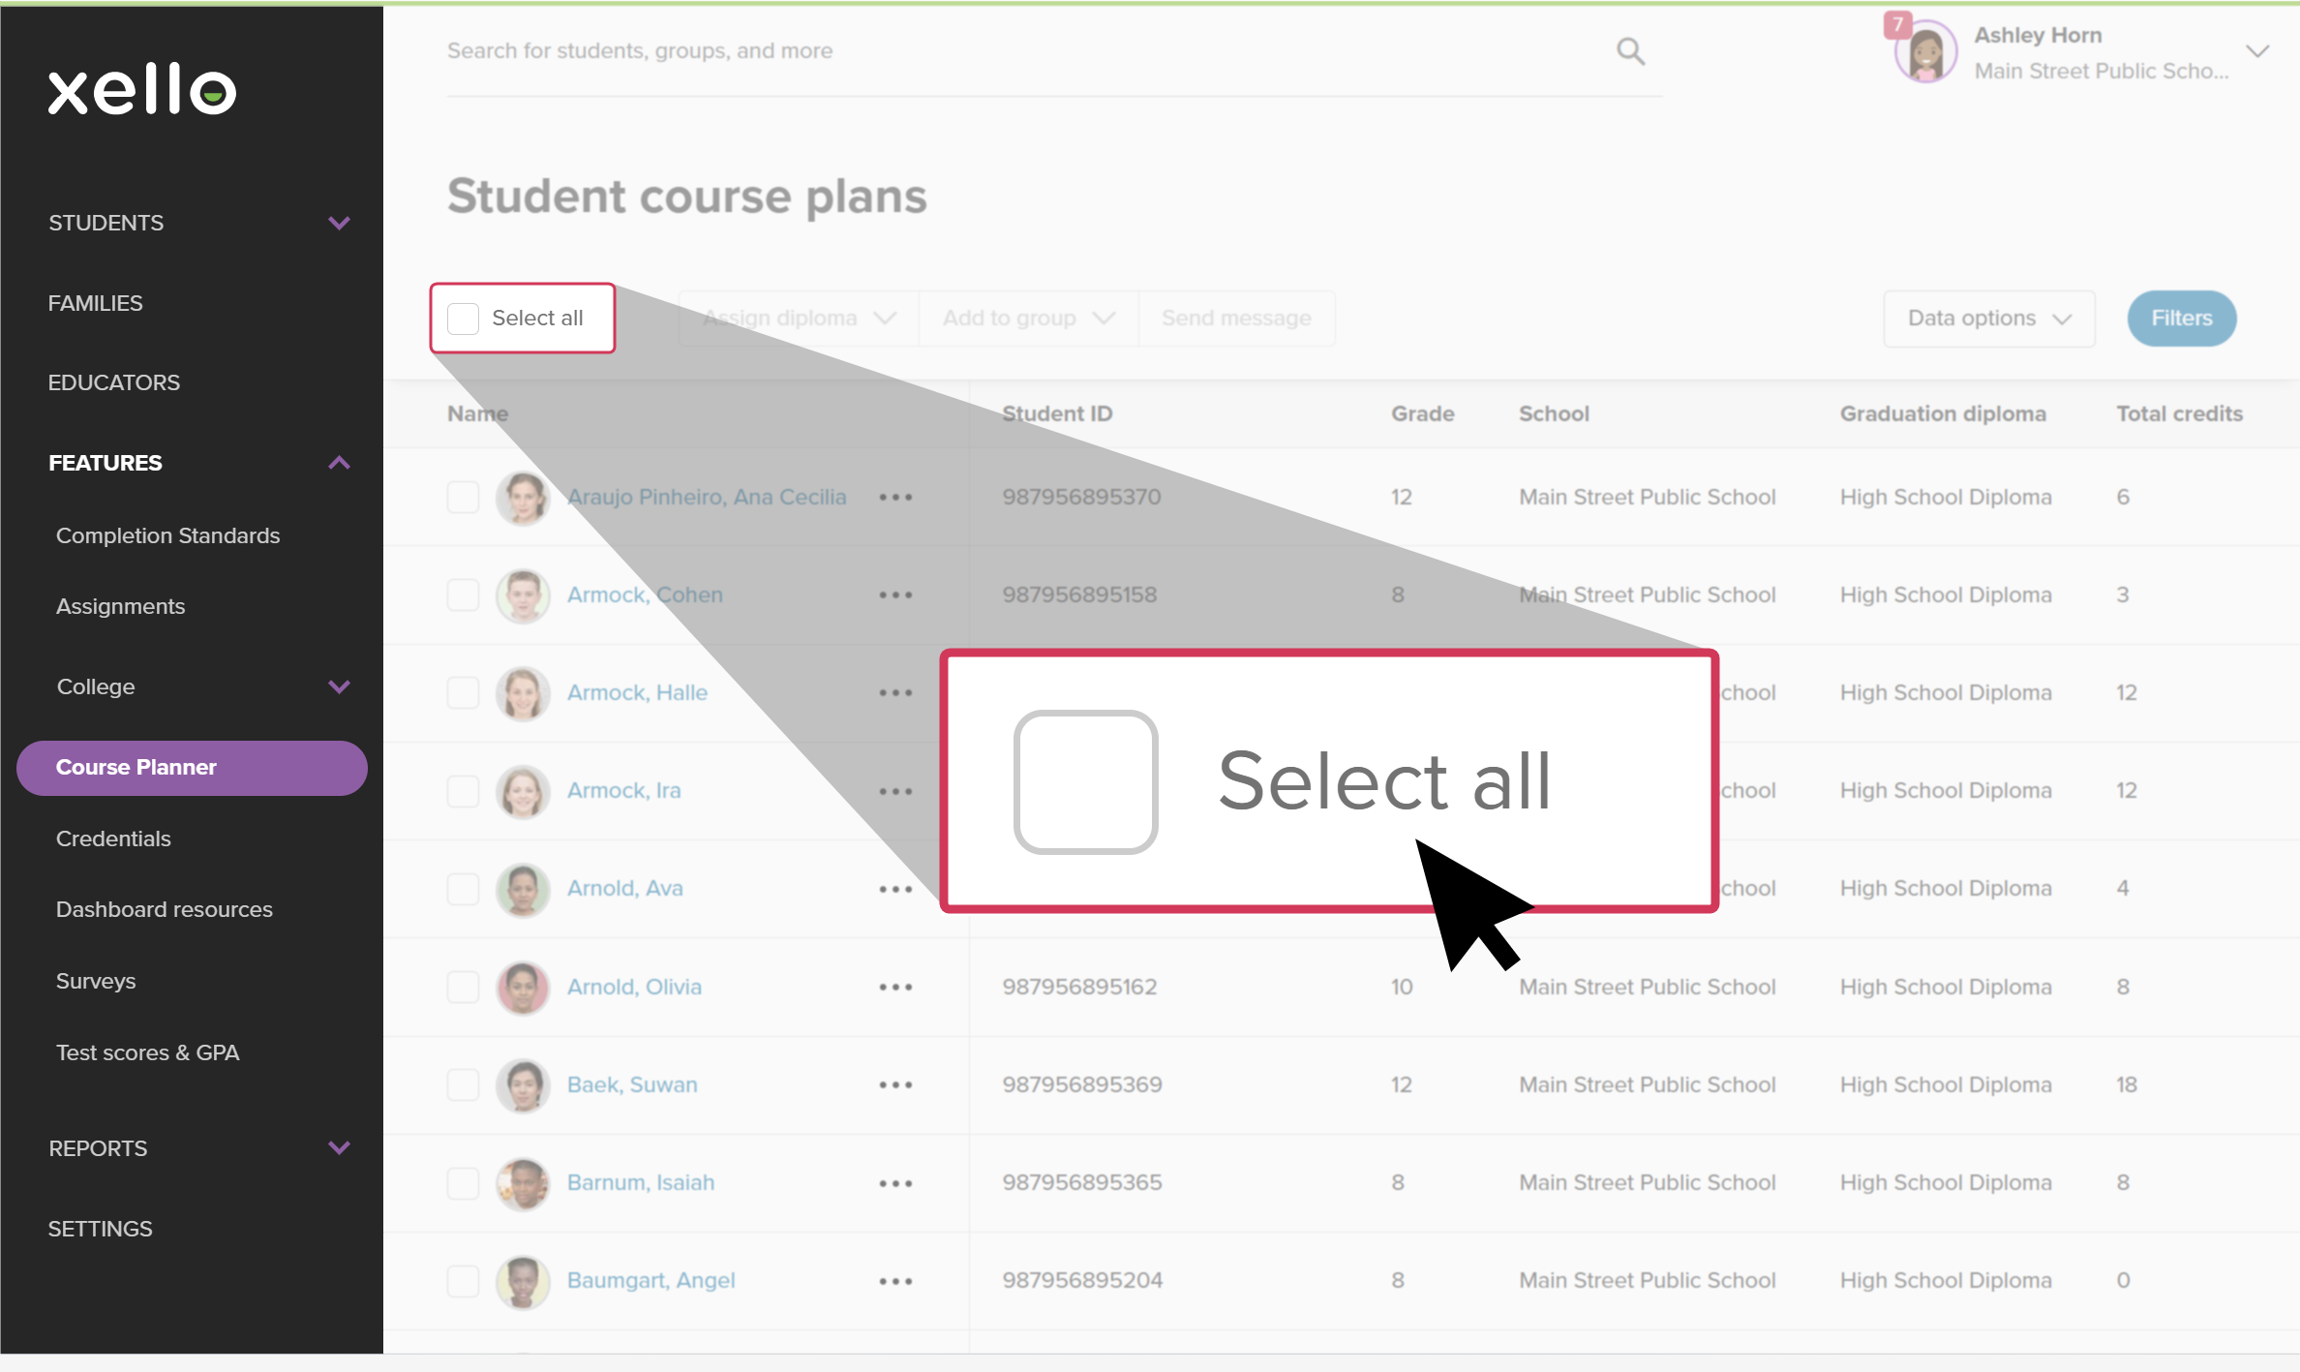This screenshot has height=1372, width=2300.
Task: Click Barnum, Isaiah's avatar photo
Action: [x=523, y=1183]
